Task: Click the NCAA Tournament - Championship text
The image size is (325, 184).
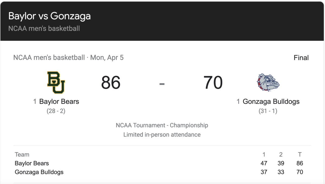Action: coord(162,125)
